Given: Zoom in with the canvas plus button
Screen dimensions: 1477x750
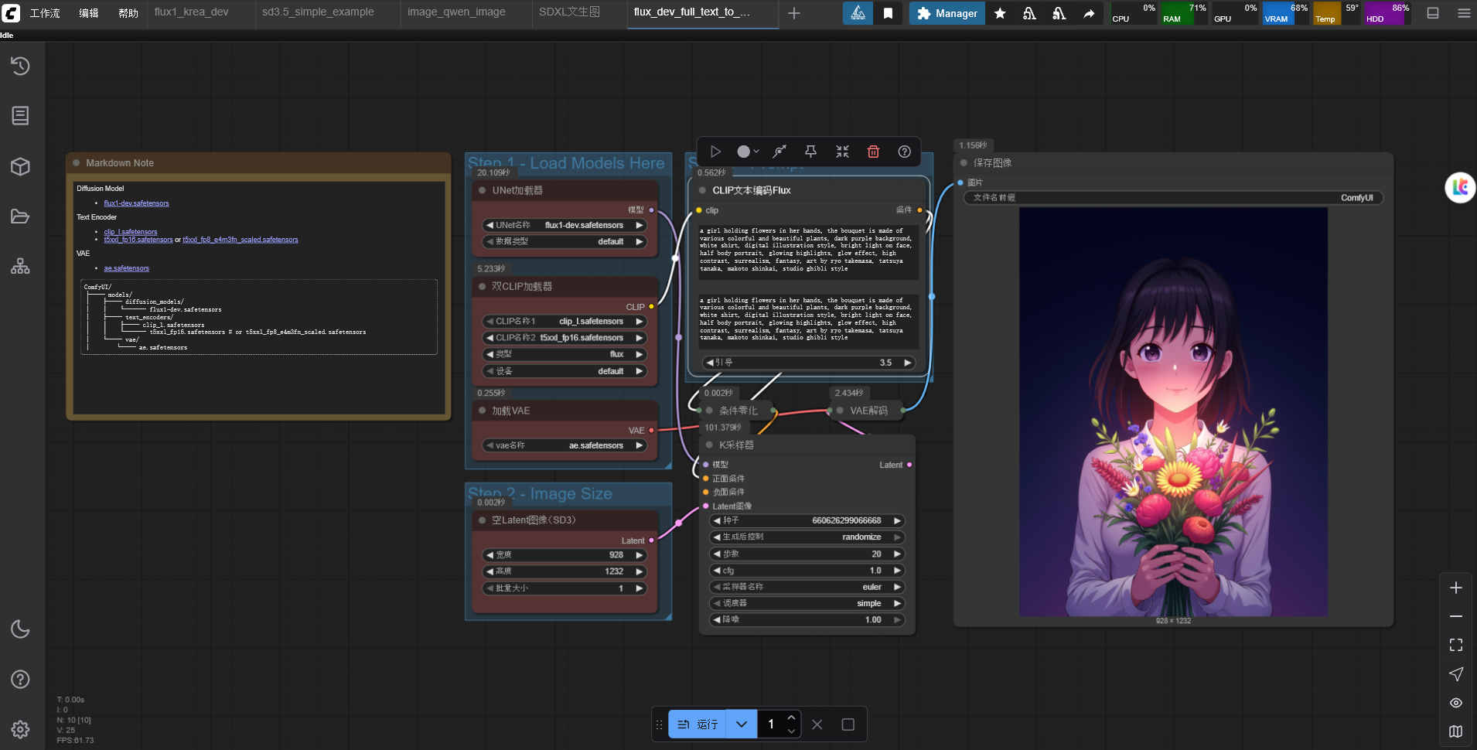Looking at the screenshot, I should (1456, 588).
